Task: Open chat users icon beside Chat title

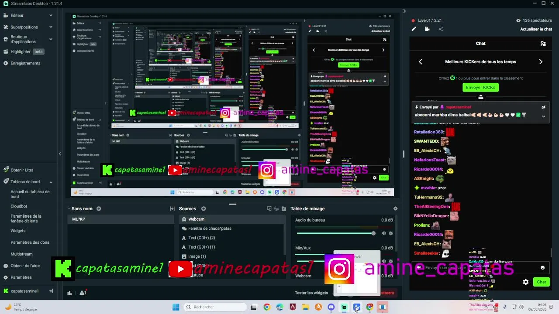Action: pyautogui.click(x=543, y=44)
